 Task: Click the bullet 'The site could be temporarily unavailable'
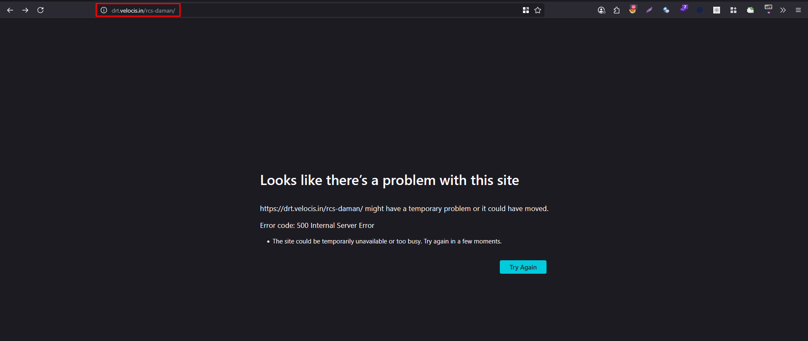pos(387,241)
